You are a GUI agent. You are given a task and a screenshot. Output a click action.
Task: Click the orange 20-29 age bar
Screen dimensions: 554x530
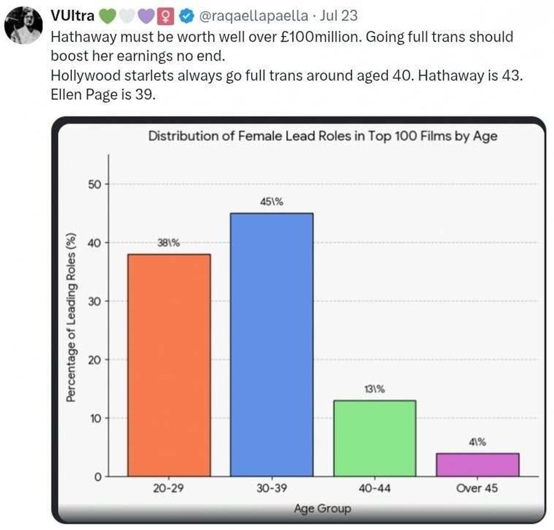169,365
